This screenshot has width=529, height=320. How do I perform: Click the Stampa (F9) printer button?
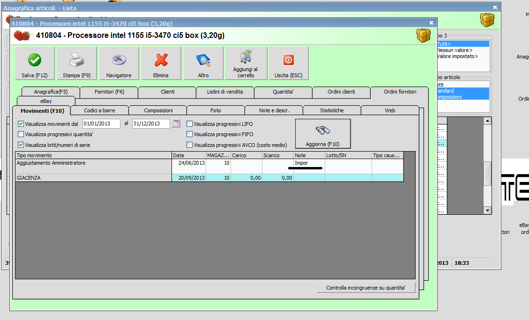(77, 63)
